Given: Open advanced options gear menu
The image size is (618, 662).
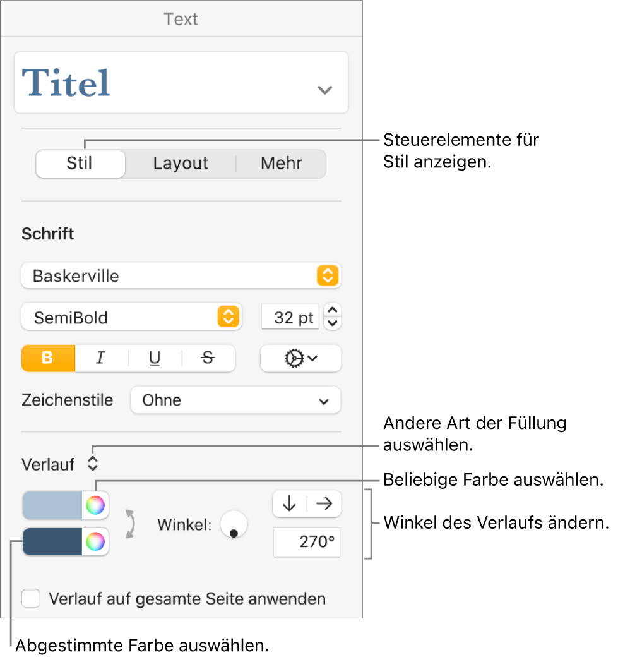Looking at the screenshot, I should (300, 358).
